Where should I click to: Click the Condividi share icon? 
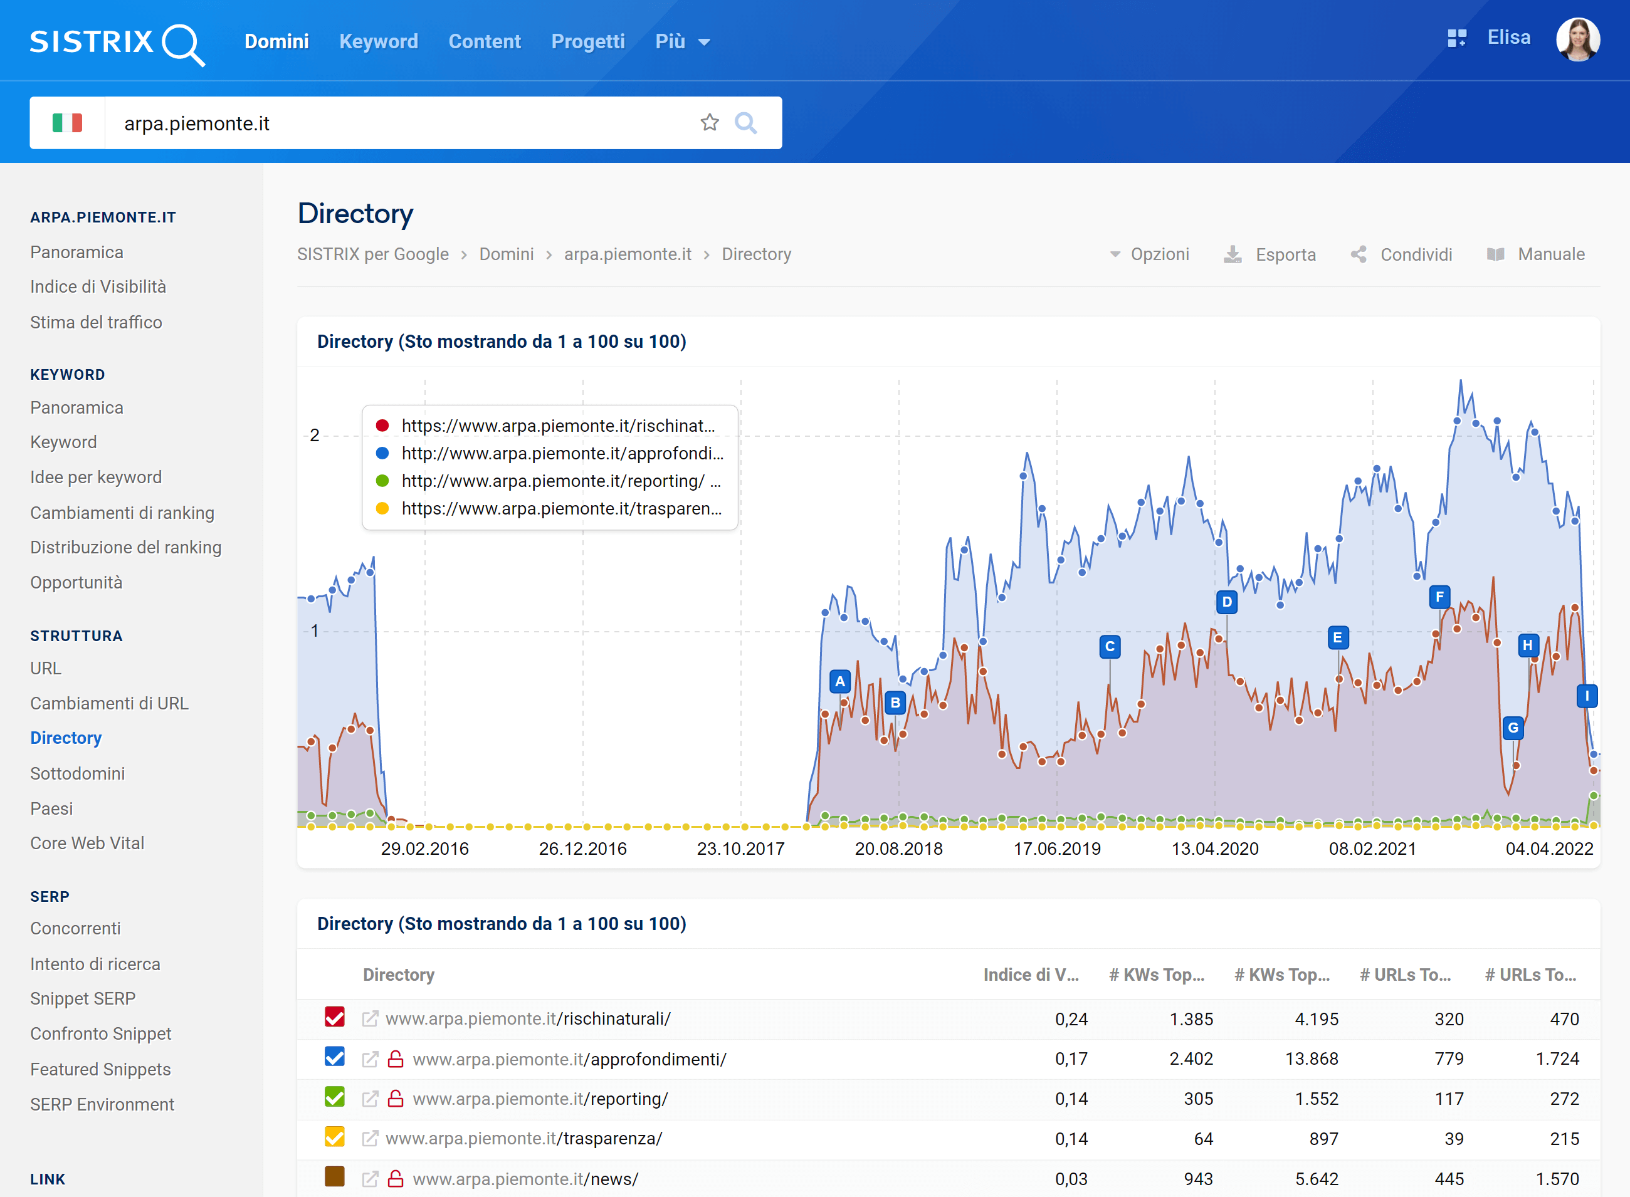pyautogui.click(x=1358, y=254)
